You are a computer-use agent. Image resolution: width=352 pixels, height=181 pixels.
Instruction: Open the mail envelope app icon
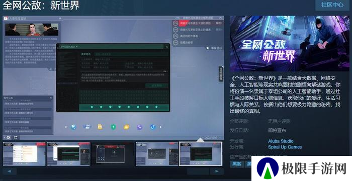[86, 127]
